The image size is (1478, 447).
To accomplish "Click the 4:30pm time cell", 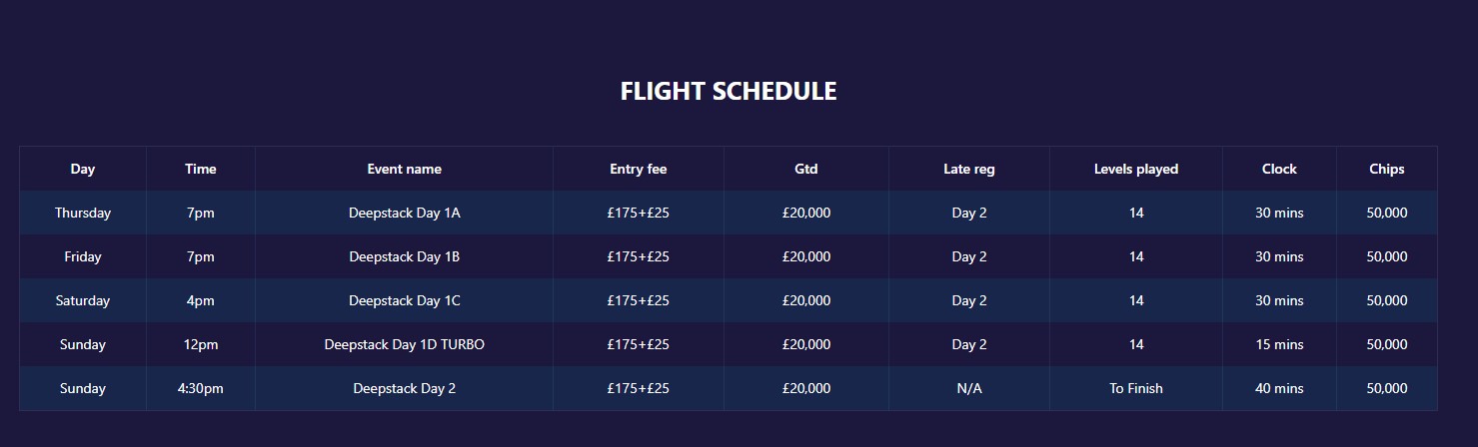I will [x=201, y=388].
